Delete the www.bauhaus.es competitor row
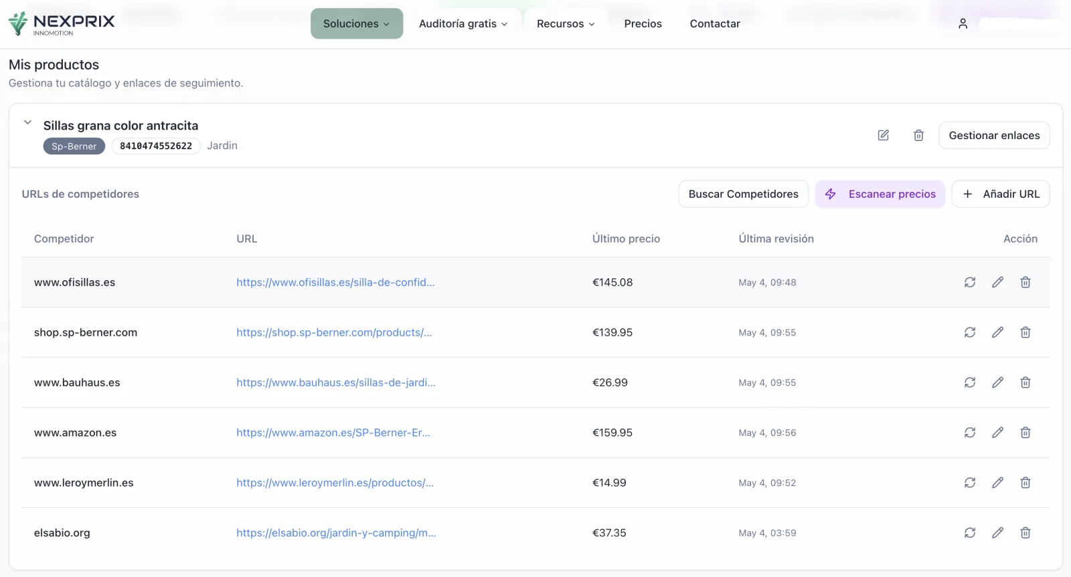The image size is (1071, 577). tap(1025, 382)
